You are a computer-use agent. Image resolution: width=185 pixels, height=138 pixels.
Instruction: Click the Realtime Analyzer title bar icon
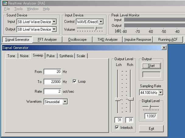click(x=5, y=3)
